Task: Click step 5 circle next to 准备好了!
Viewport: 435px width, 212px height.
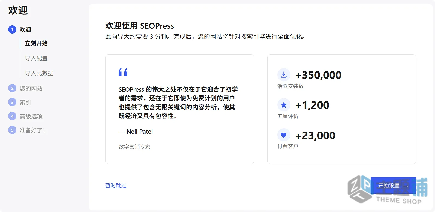Action: pyautogui.click(x=12, y=130)
